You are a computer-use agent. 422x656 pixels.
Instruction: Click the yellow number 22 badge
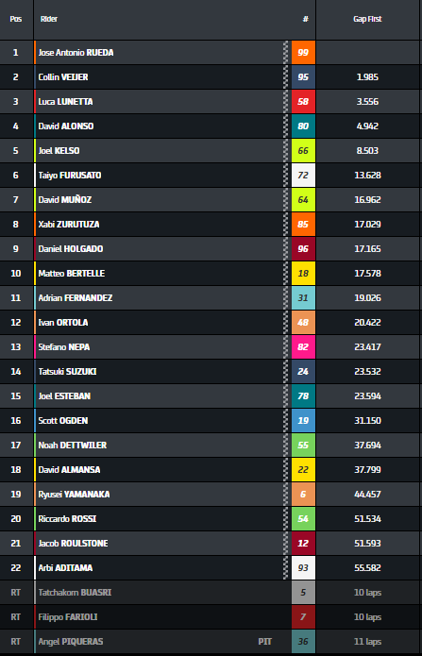pos(303,469)
